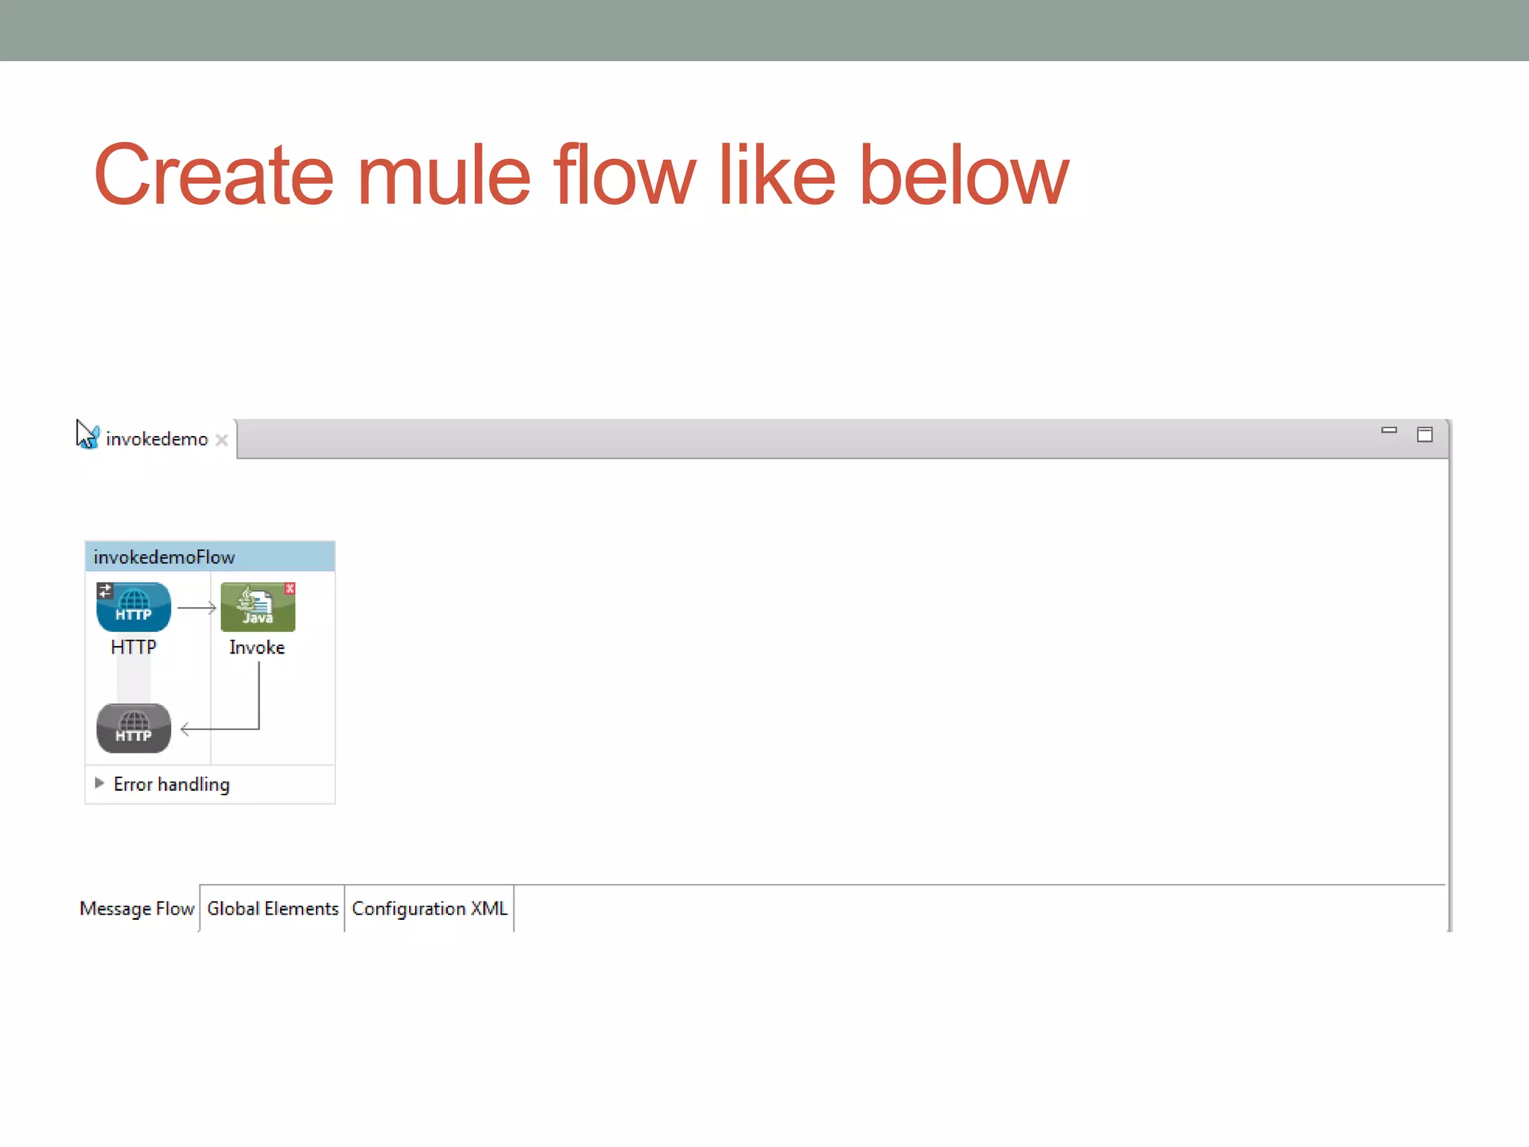The image size is (1529, 1147).
Task: Click the red error marker on Invoke
Action: (290, 589)
